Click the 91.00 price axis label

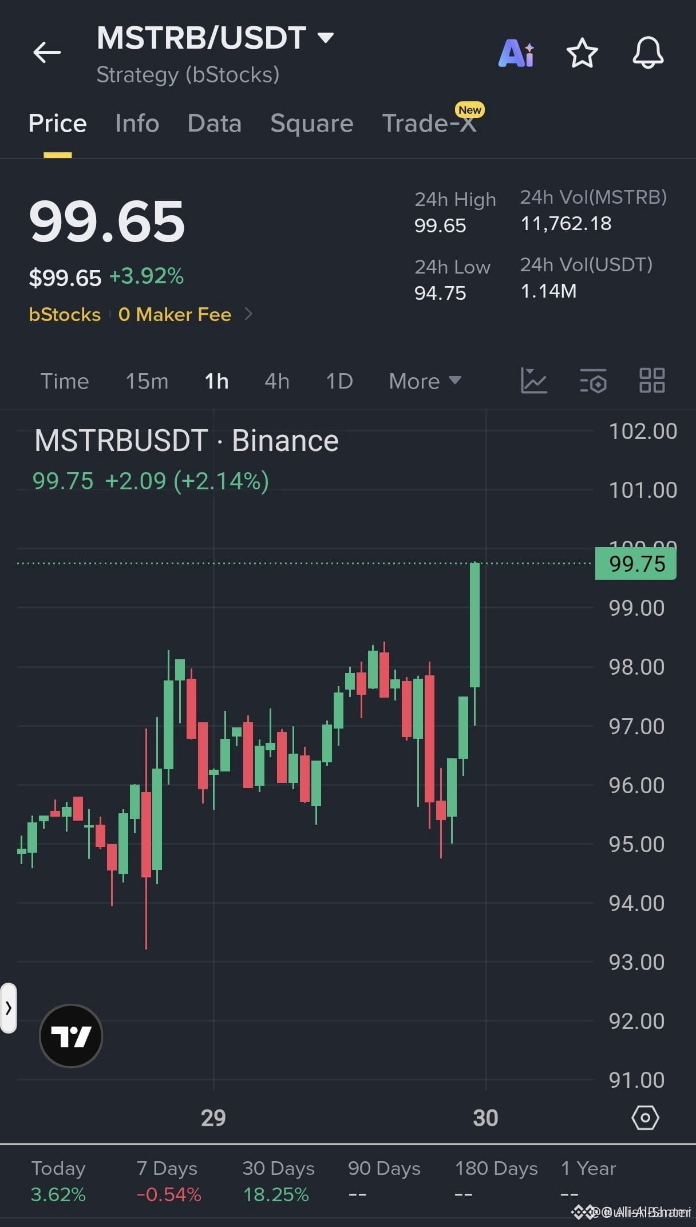tap(636, 1080)
